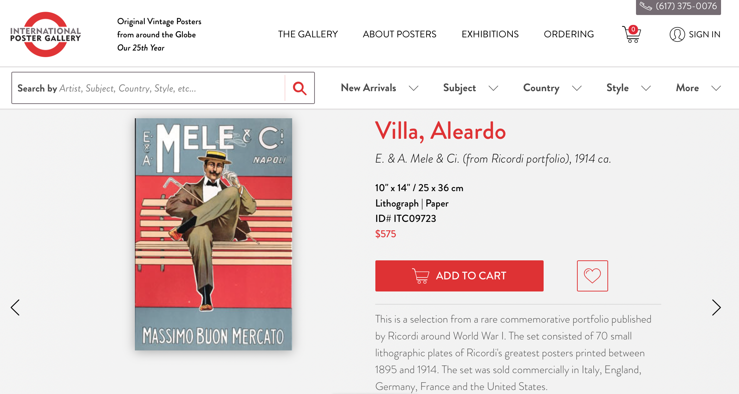
Task: Add poster to favorites with heart icon
Action: [592, 276]
